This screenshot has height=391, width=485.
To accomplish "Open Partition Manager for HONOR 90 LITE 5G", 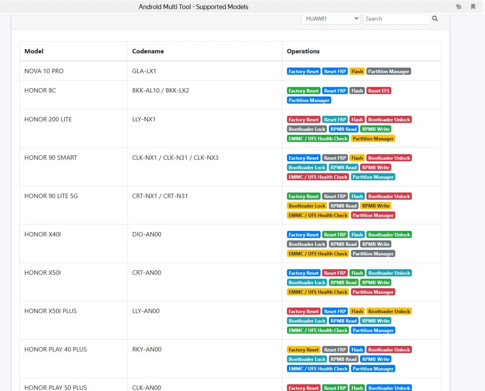I will [x=373, y=215].
